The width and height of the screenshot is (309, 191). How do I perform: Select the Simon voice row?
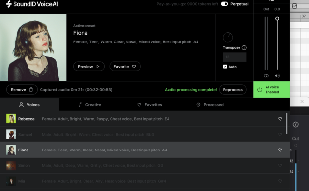pyautogui.click(x=145, y=165)
